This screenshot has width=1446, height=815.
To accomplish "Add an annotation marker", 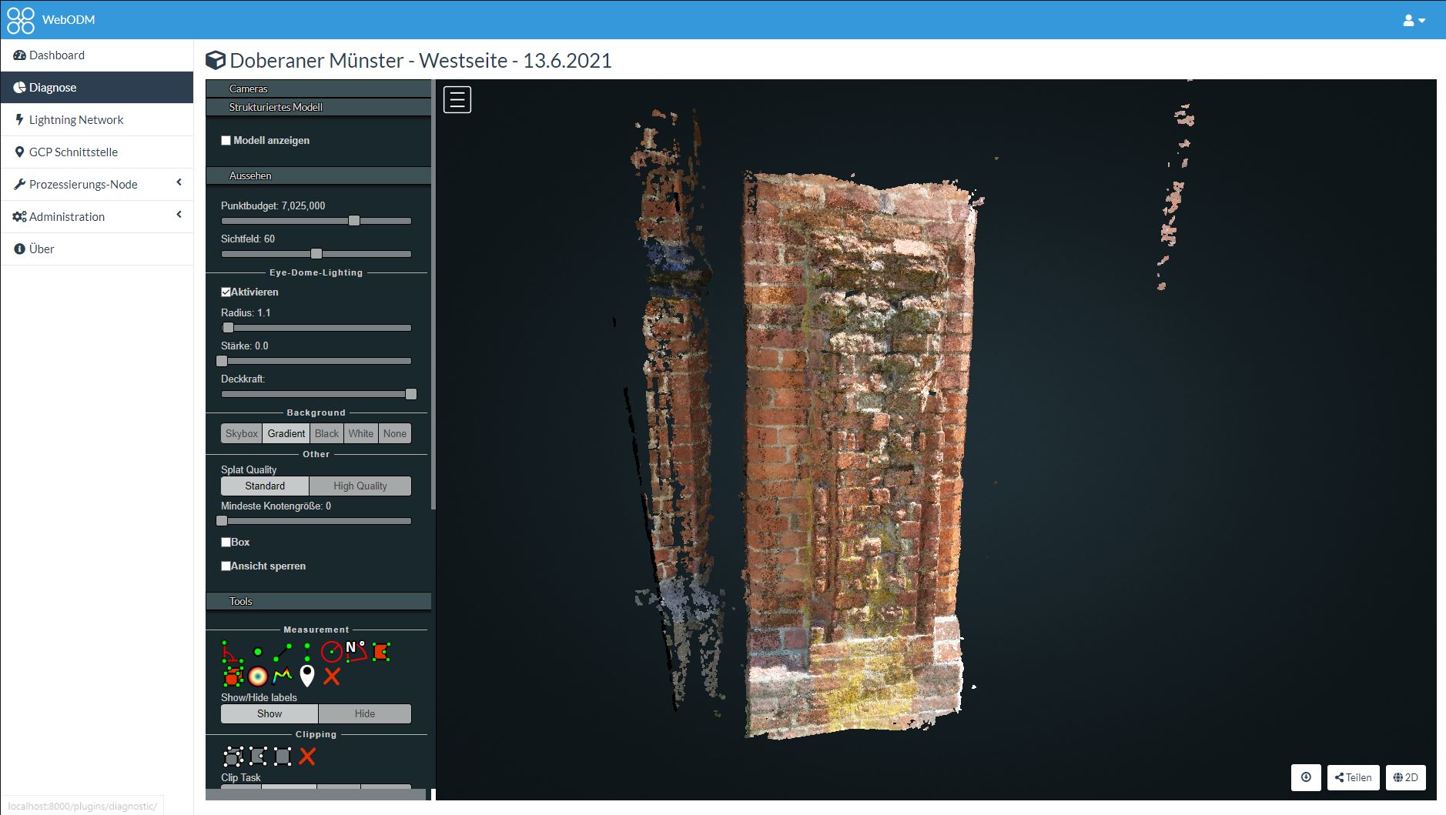I will click(x=307, y=676).
